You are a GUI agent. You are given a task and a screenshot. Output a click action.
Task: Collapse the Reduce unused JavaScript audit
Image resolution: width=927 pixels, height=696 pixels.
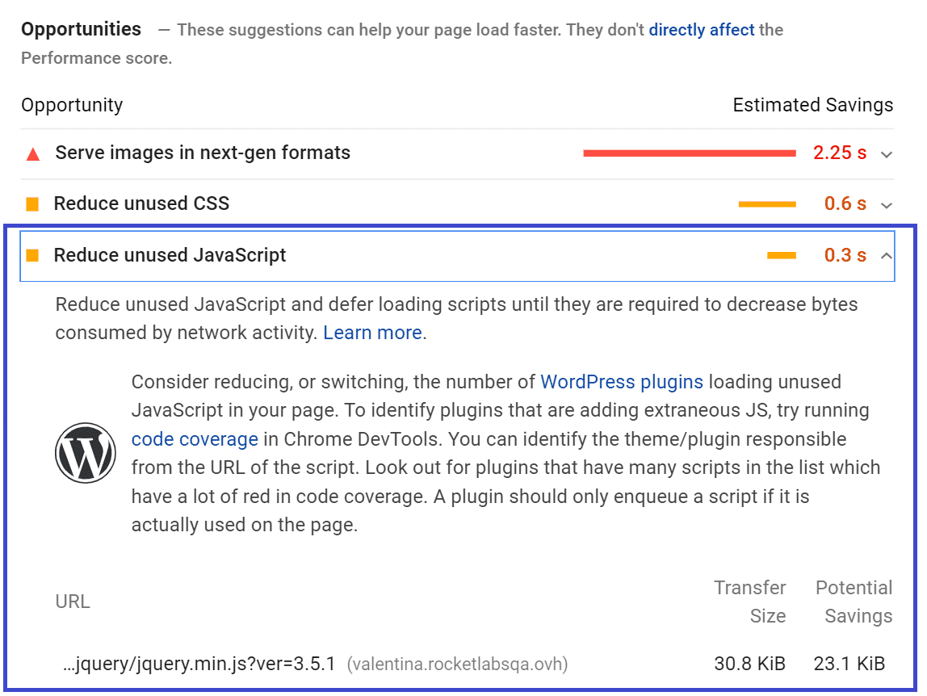pyautogui.click(x=886, y=255)
